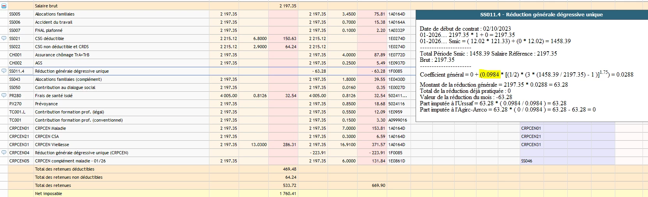Screen dimensions: 648x197
Task: Click the 'CRPCEN Maladie' label
Action: coord(50,128)
